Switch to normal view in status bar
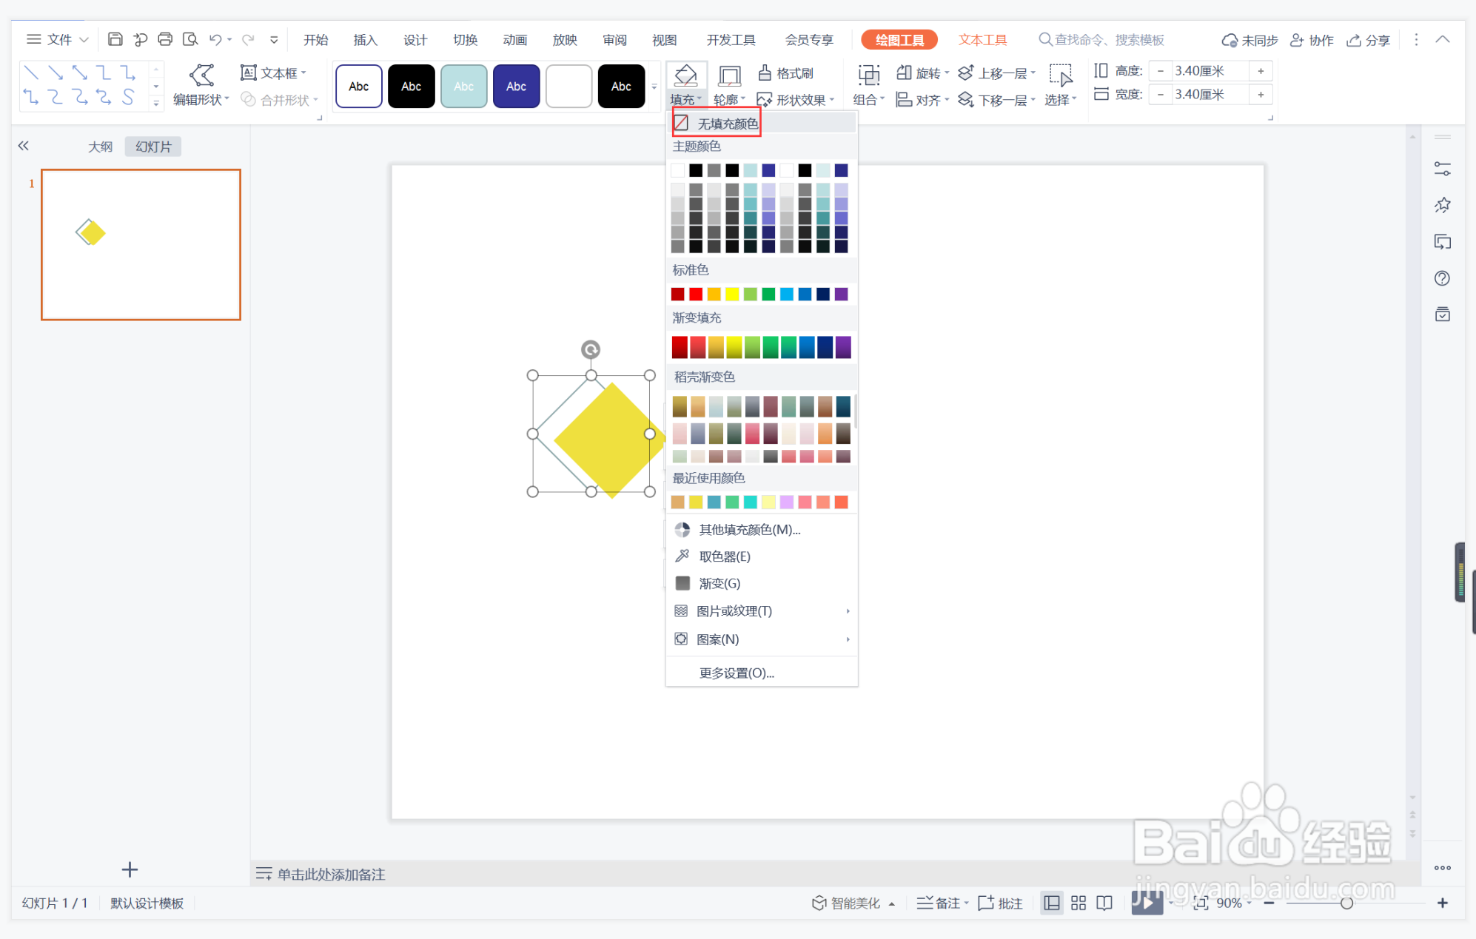Image resolution: width=1476 pixels, height=939 pixels. coord(1051,903)
